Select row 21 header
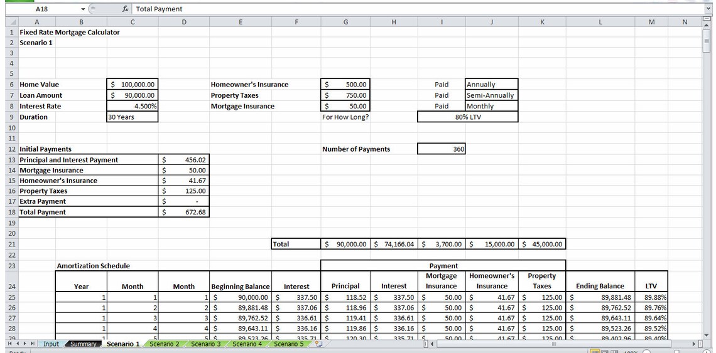Viewport: 716px width, 353px height. click(11, 244)
